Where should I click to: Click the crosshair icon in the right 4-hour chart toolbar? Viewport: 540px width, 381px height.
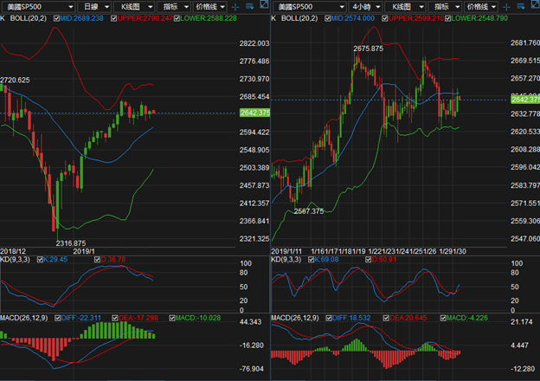pos(505,5)
